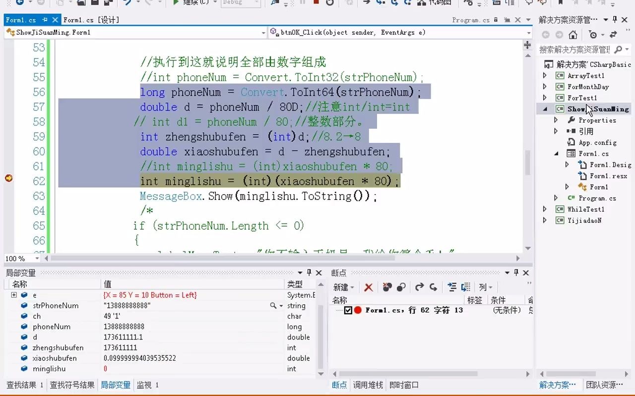
Task: Open the 即时窗口 immediate window tab
Action: [404, 385]
